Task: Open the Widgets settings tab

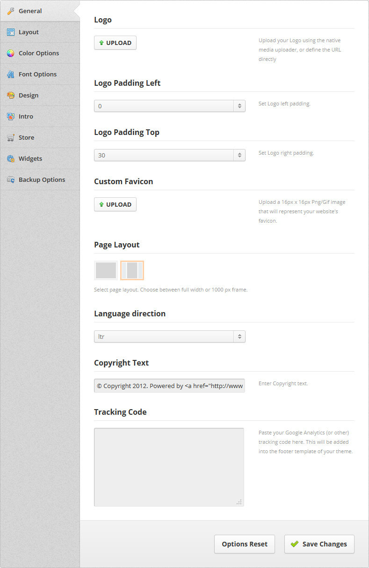Action: (x=40, y=158)
